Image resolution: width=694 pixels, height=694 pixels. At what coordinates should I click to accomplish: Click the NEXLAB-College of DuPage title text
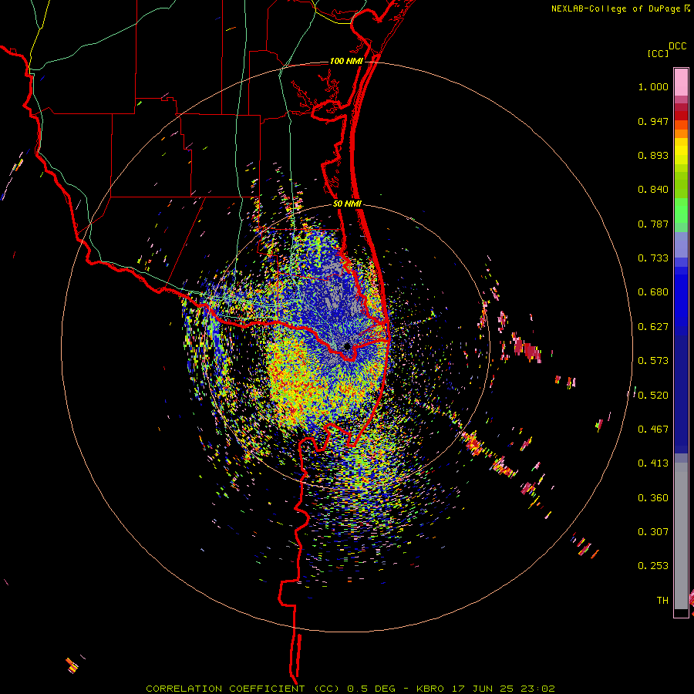click(x=615, y=8)
